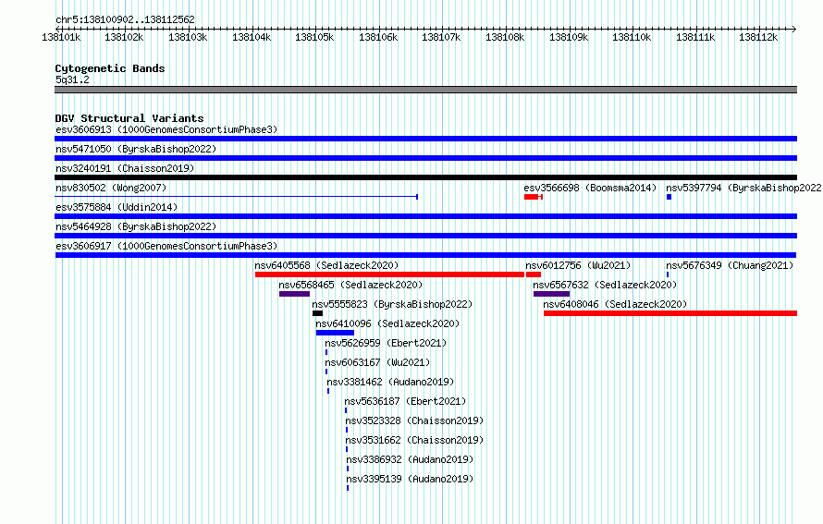Image resolution: width=823 pixels, height=524 pixels.
Task: Select nsv5464928 (ByrskaBishop2022) label
Action: click(136, 226)
